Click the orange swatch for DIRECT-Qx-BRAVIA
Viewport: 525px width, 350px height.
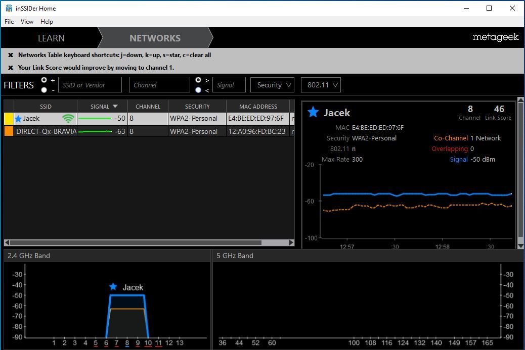click(9, 131)
